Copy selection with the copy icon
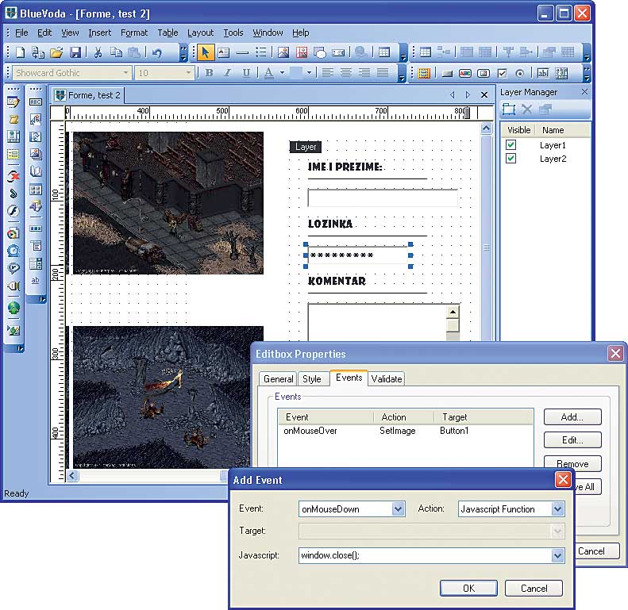628x610 pixels. pyautogui.click(x=116, y=52)
